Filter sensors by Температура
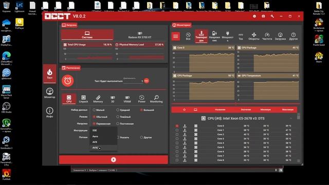 tap(201, 36)
